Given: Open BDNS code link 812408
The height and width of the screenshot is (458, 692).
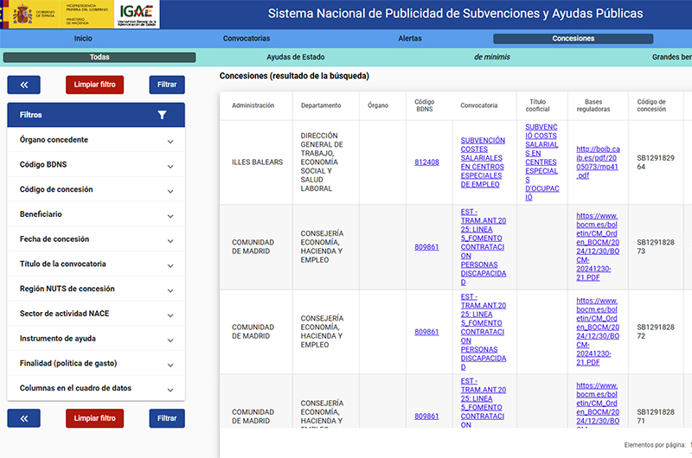Looking at the screenshot, I should tap(426, 162).
